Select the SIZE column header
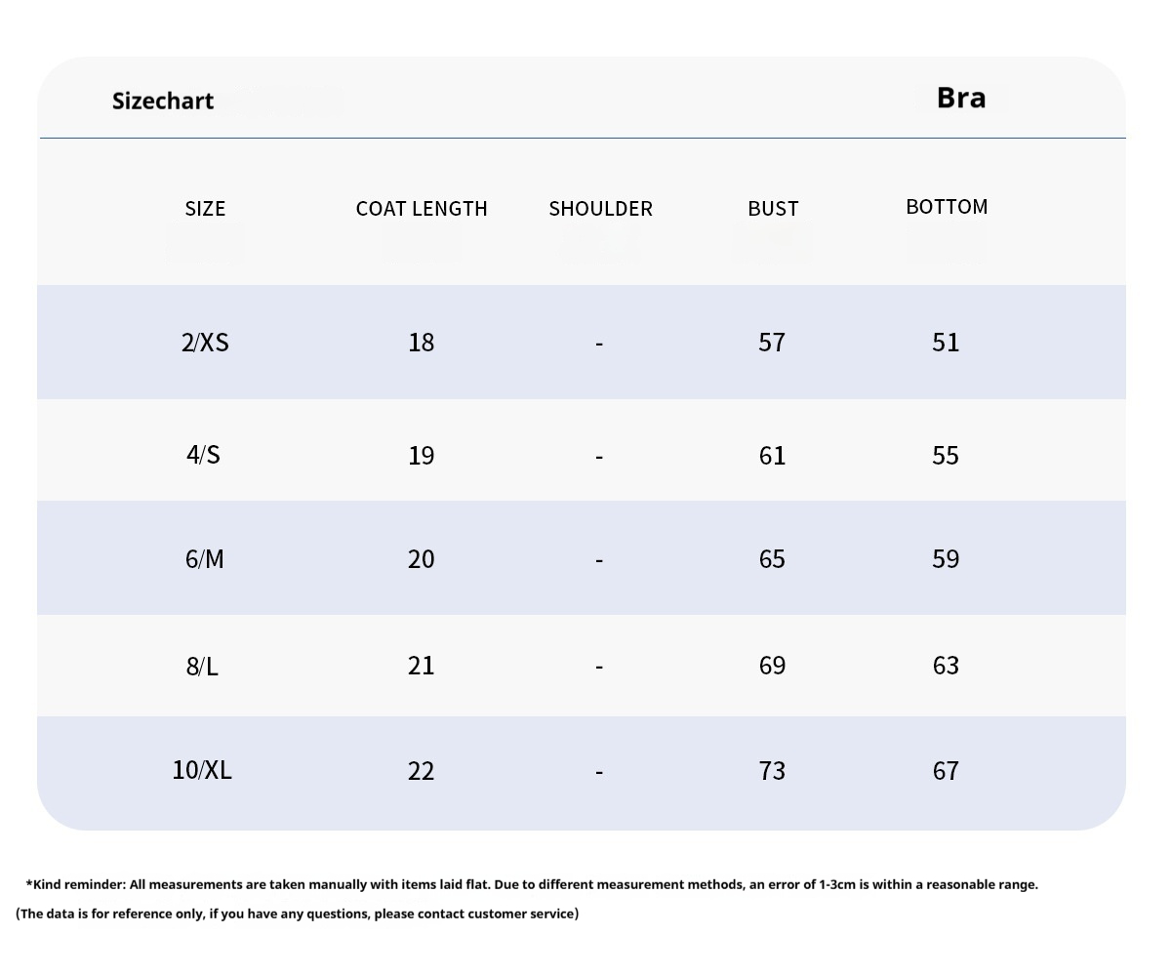This screenshot has width=1171, height=975. pyautogui.click(x=205, y=208)
